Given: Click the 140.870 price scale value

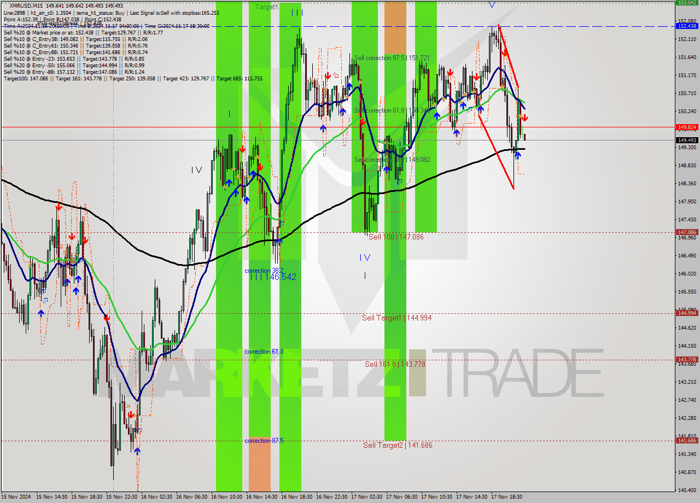Looking at the screenshot, I should 686,472.
